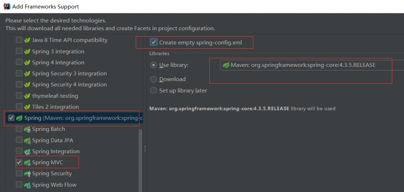The height and width of the screenshot is (192, 404).
Task: Click the technologies list vertical scrollbar
Action: [x=141, y=161]
